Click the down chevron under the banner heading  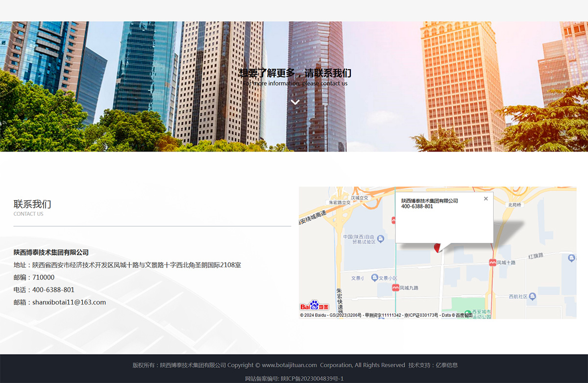[295, 102]
